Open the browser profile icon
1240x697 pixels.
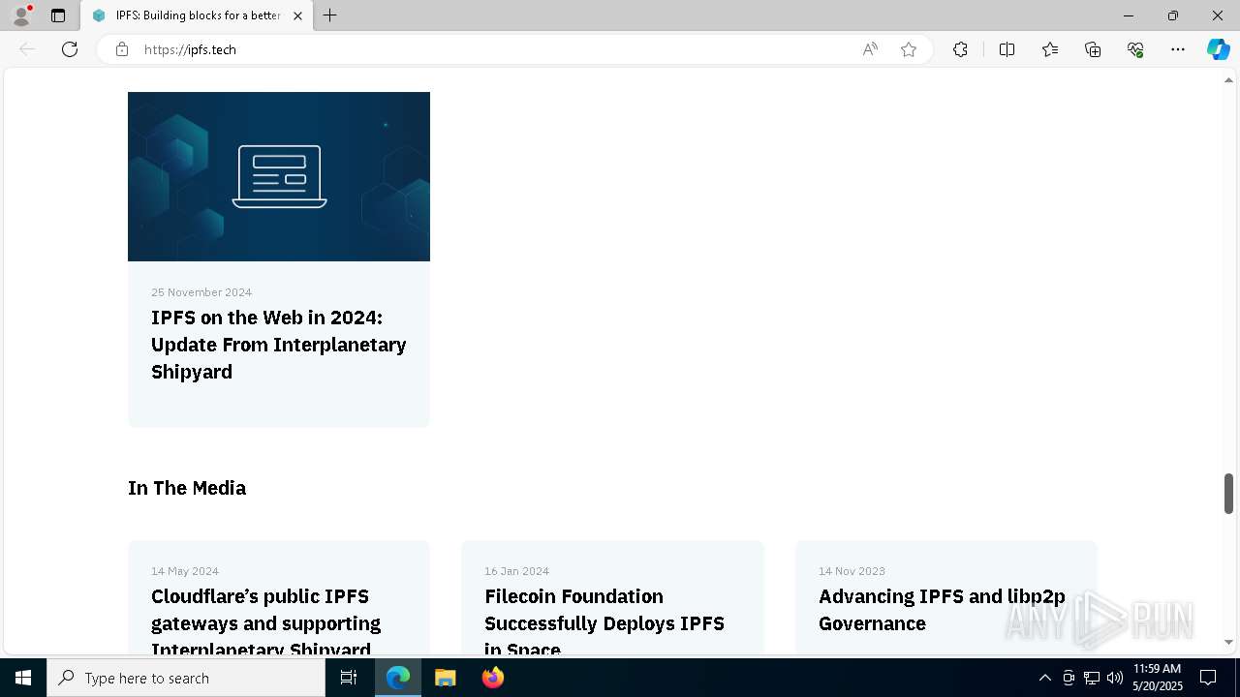click(21, 15)
